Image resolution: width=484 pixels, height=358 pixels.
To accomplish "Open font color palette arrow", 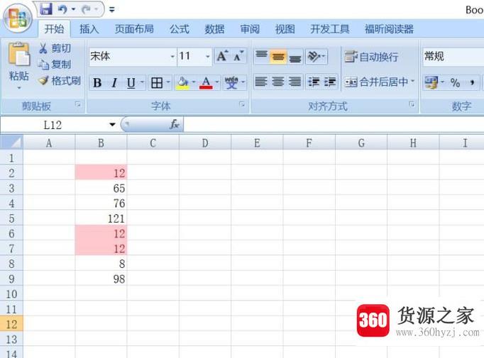I will pos(217,82).
